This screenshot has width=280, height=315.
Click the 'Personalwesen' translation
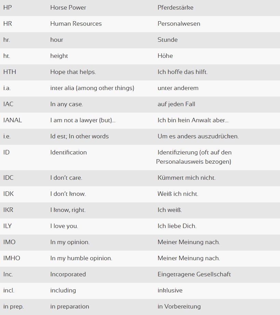pos(179,24)
